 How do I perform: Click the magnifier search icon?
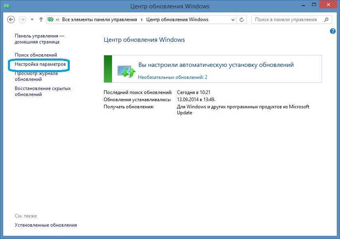326,20
